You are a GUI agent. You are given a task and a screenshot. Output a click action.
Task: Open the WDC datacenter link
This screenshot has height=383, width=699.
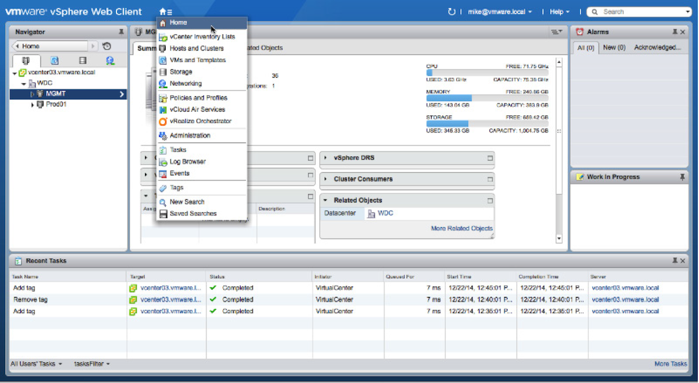[x=385, y=213]
